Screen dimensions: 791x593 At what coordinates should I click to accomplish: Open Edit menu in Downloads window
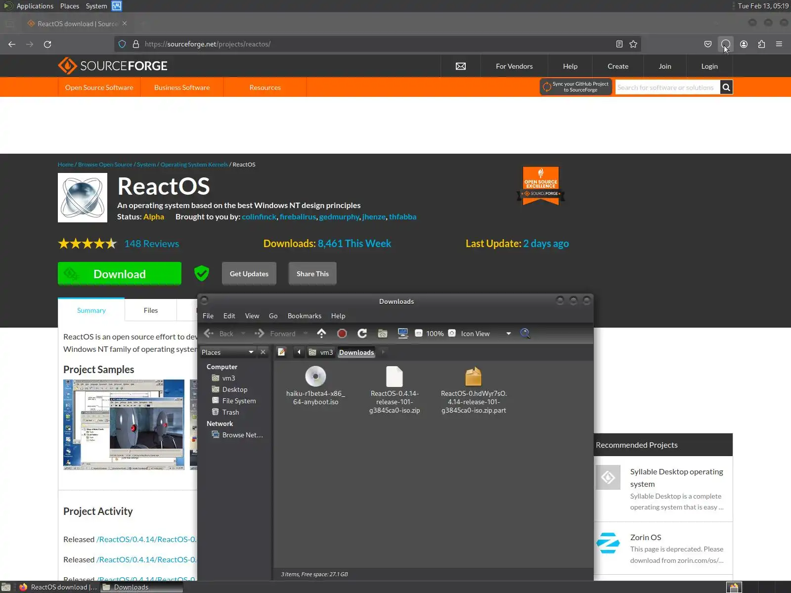[229, 316]
